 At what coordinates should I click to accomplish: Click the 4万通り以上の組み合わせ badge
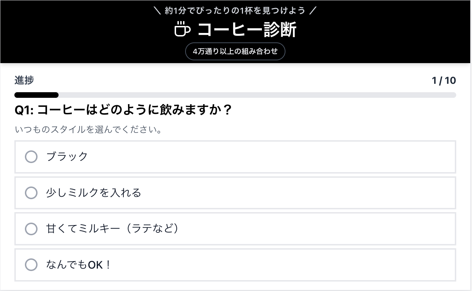235,52
